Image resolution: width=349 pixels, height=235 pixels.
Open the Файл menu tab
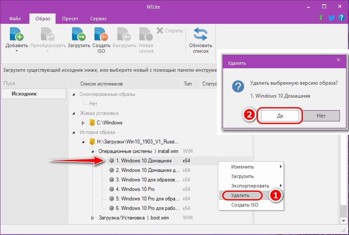[x=15, y=19]
